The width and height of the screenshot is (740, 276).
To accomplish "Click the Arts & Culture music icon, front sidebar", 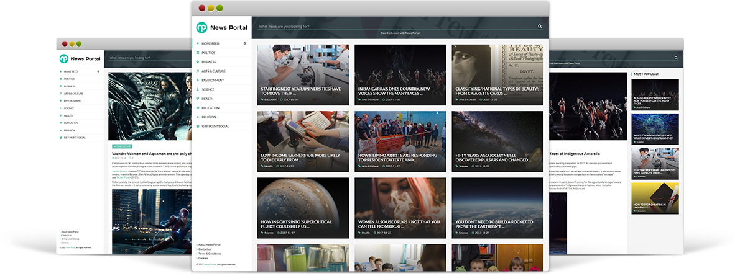I will (x=197, y=71).
